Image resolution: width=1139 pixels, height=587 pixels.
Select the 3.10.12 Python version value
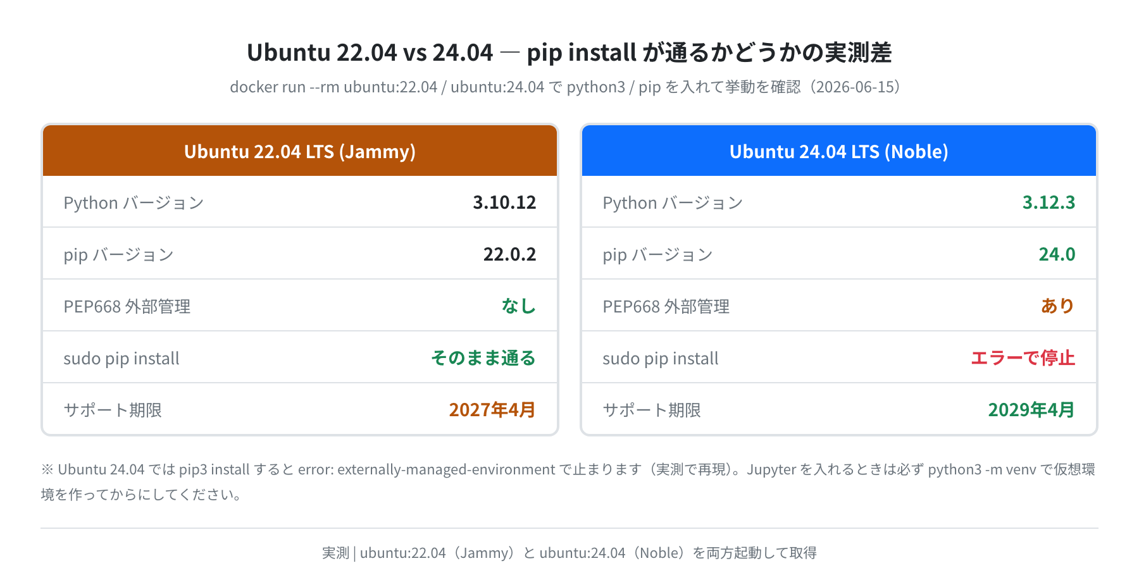point(504,202)
